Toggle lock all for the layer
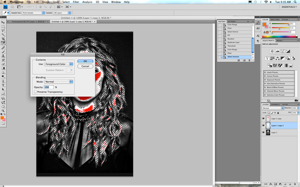The image size is (300, 187). (x=278, y=113)
